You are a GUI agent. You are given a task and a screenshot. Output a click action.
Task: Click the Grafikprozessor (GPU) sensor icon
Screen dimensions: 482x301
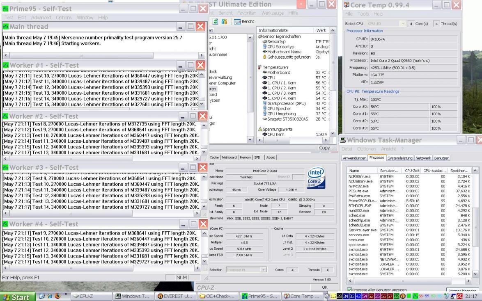point(265,103)
